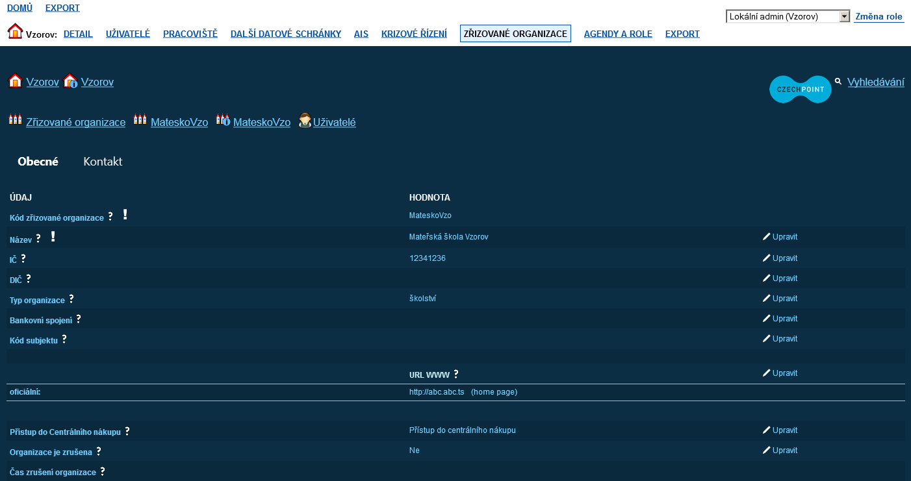The image size is (911, 481).
Task: Click the CzechPoint logo
Action: coord(801,90)
